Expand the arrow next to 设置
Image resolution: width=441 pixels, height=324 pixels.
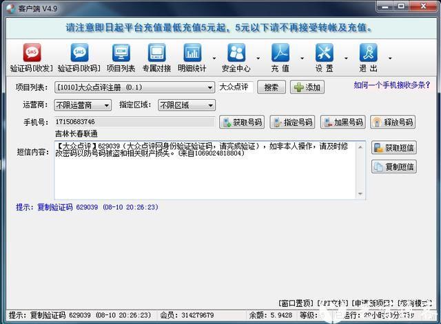coord(346,58)
